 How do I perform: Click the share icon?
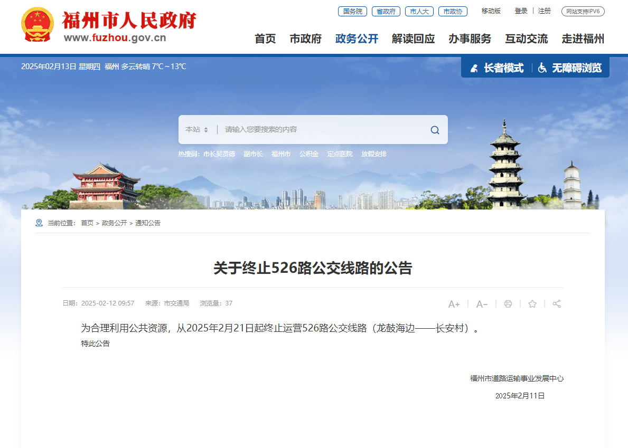coord(557,304)
